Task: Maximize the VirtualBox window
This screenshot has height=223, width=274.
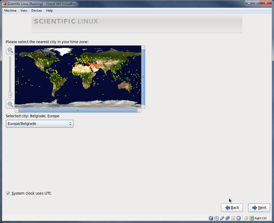Action: (256, 3)
